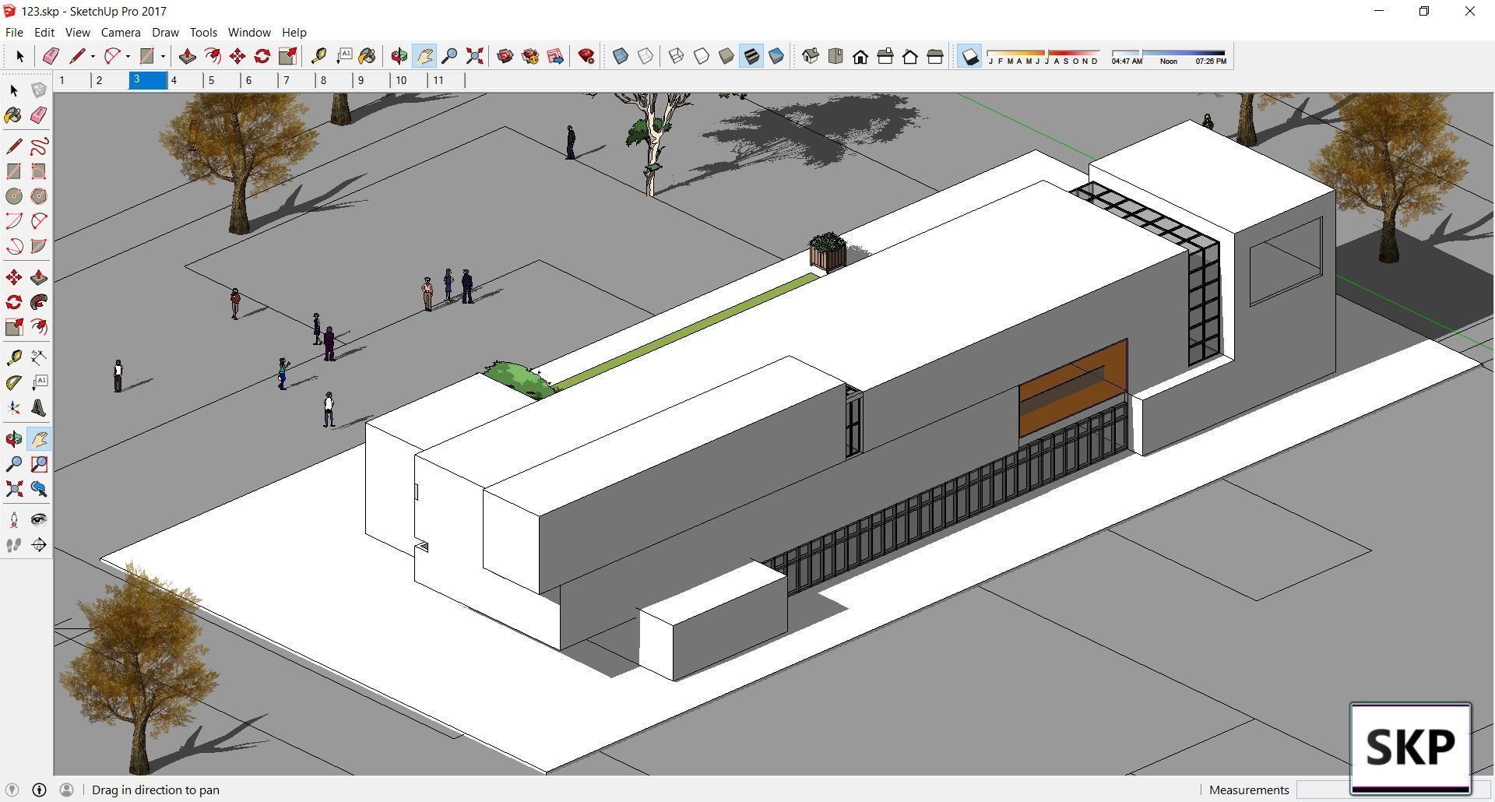Select the Zoom tool in top toolbar
The image size is (1495, 802).
point(449,56)
